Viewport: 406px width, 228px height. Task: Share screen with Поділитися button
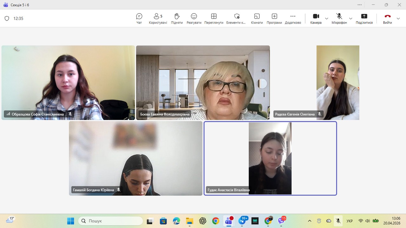[364, 18]
